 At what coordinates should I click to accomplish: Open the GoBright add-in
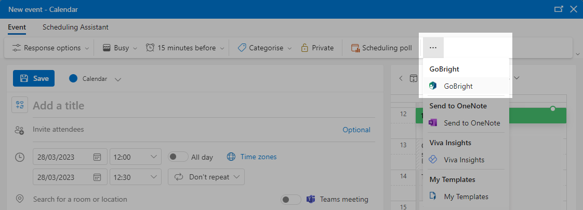pos(466,86)
